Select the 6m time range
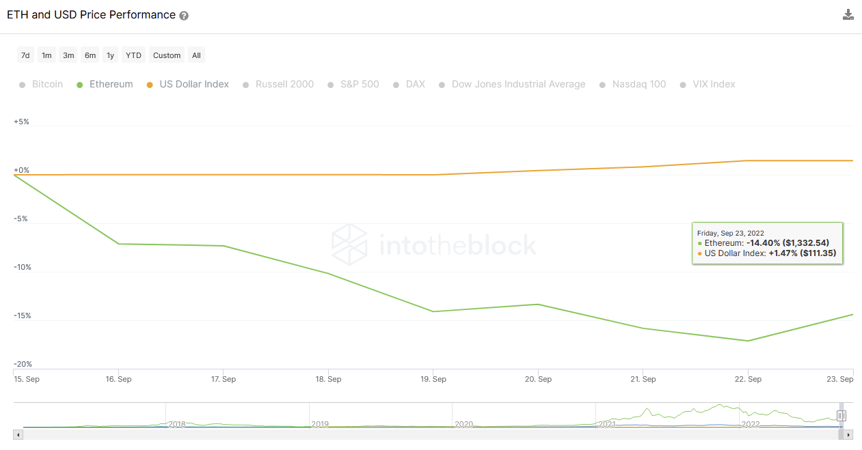Image resolution: width=862 pixels, height=450 pixels. tap(90, 55)
